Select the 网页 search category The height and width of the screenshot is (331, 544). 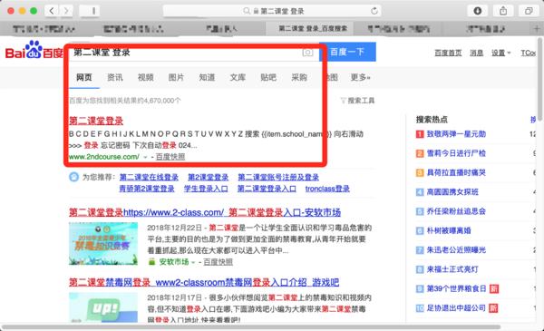[x=84, y=77]
